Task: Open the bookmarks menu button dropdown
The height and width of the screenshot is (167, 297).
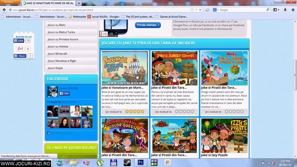Action: (276, 10)
